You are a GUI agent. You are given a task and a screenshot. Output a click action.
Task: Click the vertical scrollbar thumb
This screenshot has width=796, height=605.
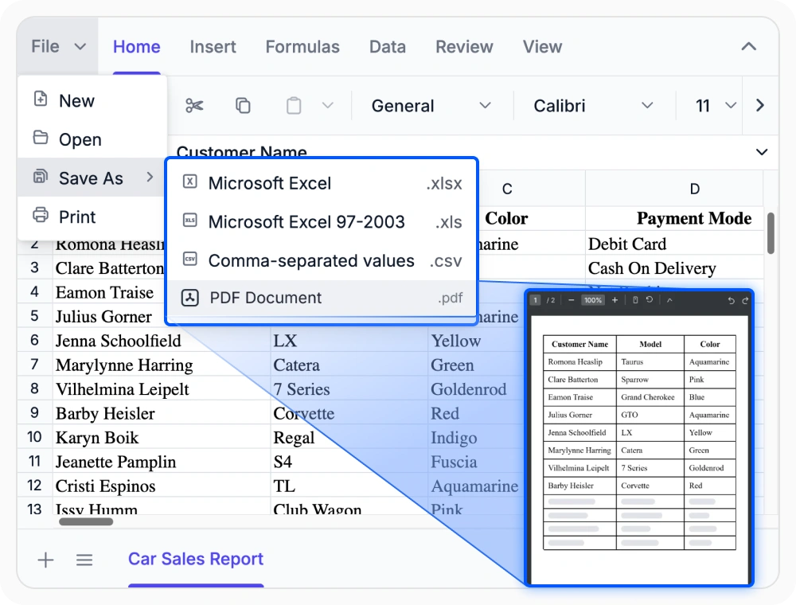tap(771, 233)
